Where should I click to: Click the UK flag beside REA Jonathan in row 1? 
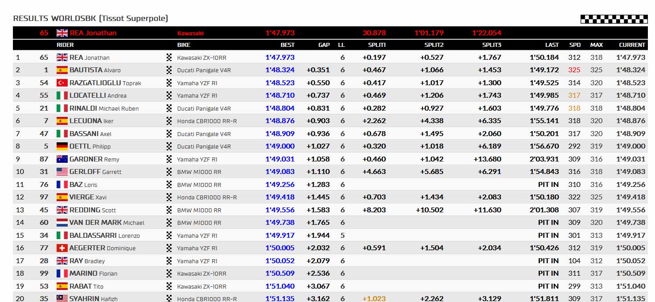point(62,57)
